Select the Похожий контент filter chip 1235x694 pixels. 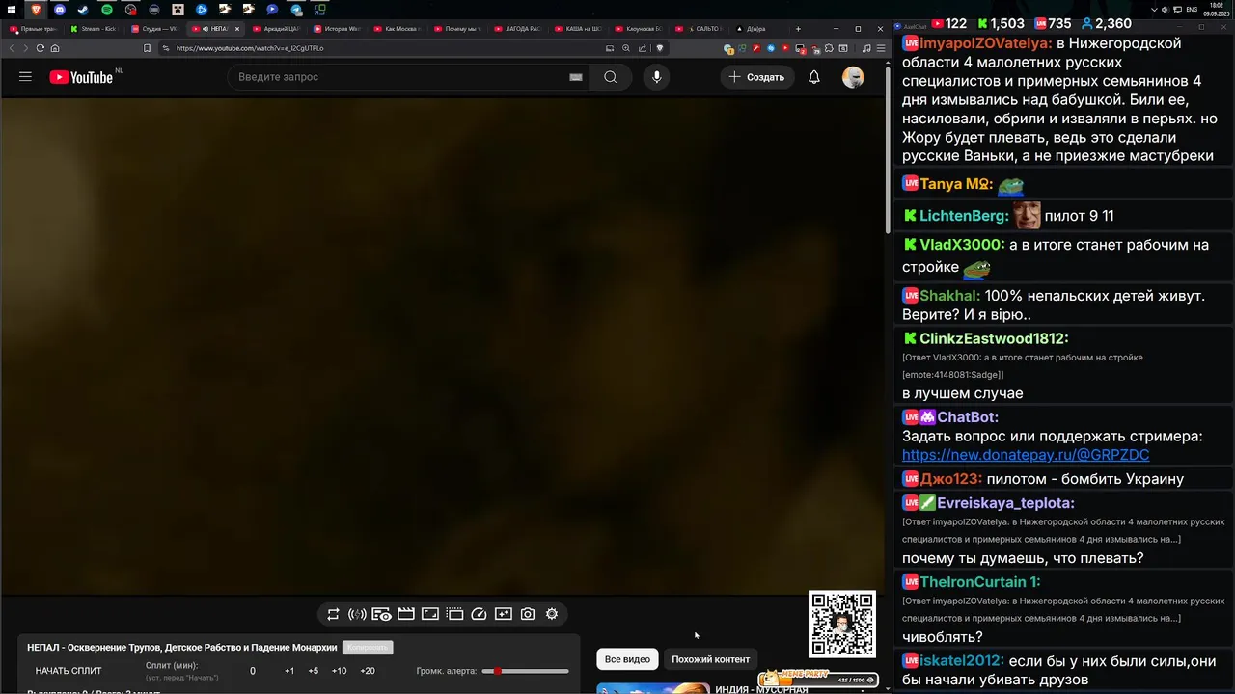[711, 659]
